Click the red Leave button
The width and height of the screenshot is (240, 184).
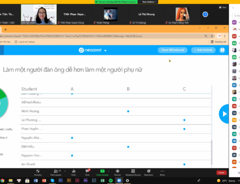221,172
